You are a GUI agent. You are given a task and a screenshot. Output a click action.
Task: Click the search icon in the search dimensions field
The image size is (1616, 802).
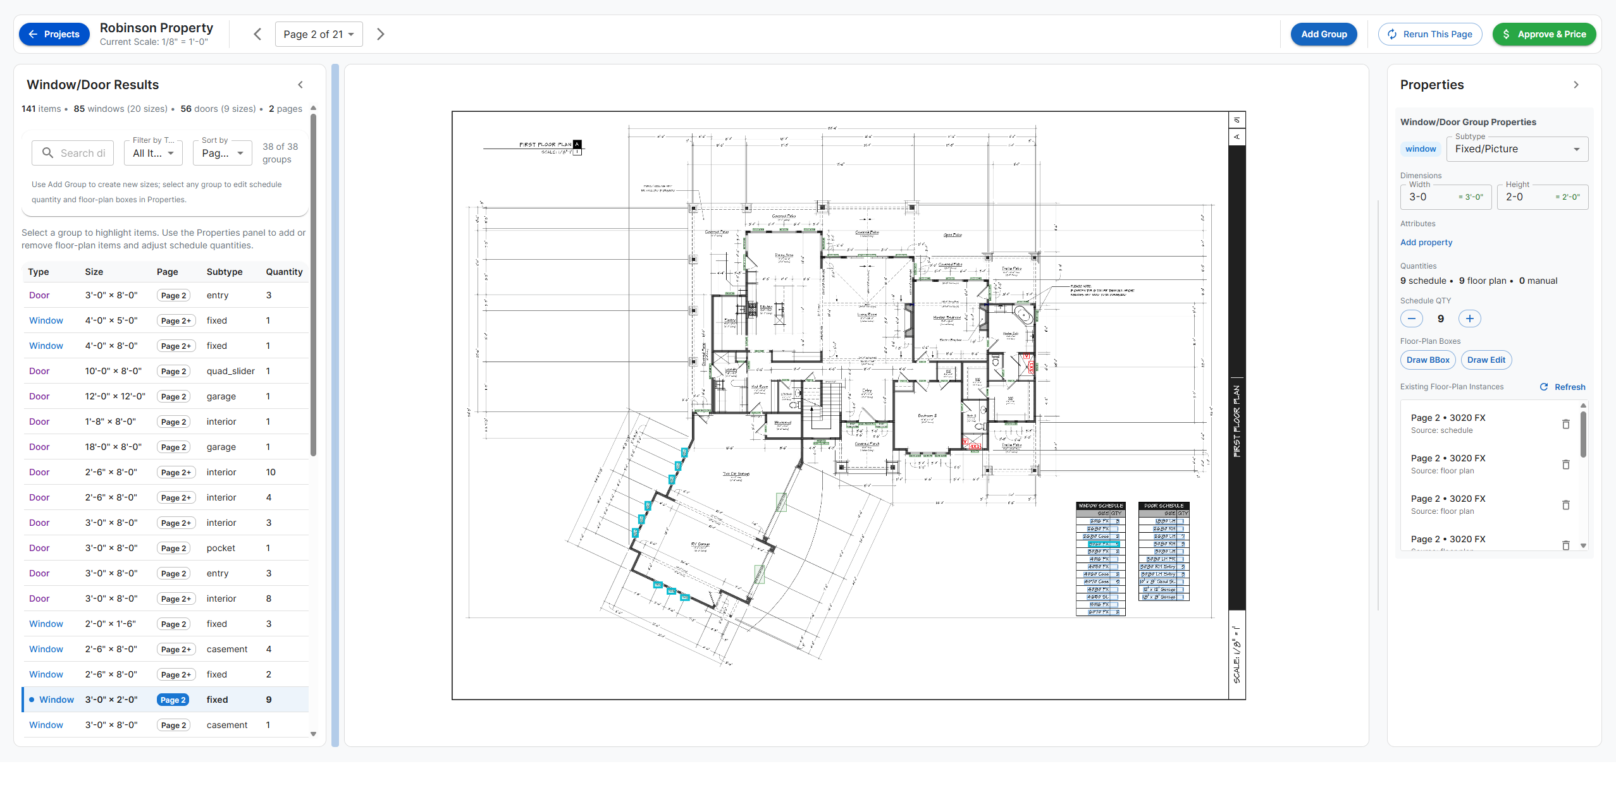point(47,152)
